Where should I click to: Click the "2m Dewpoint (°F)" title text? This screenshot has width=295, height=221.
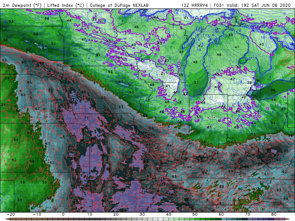[22, 5]
